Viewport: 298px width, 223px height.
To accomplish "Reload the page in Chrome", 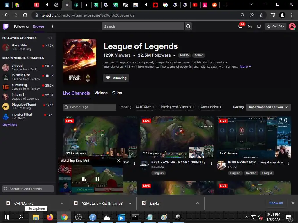I will tap(25, 15).
